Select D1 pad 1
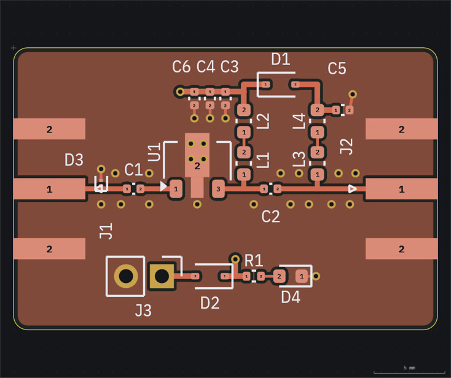This screenshot has width=451, height=378. pyautogui.click(x=265, y=85)
